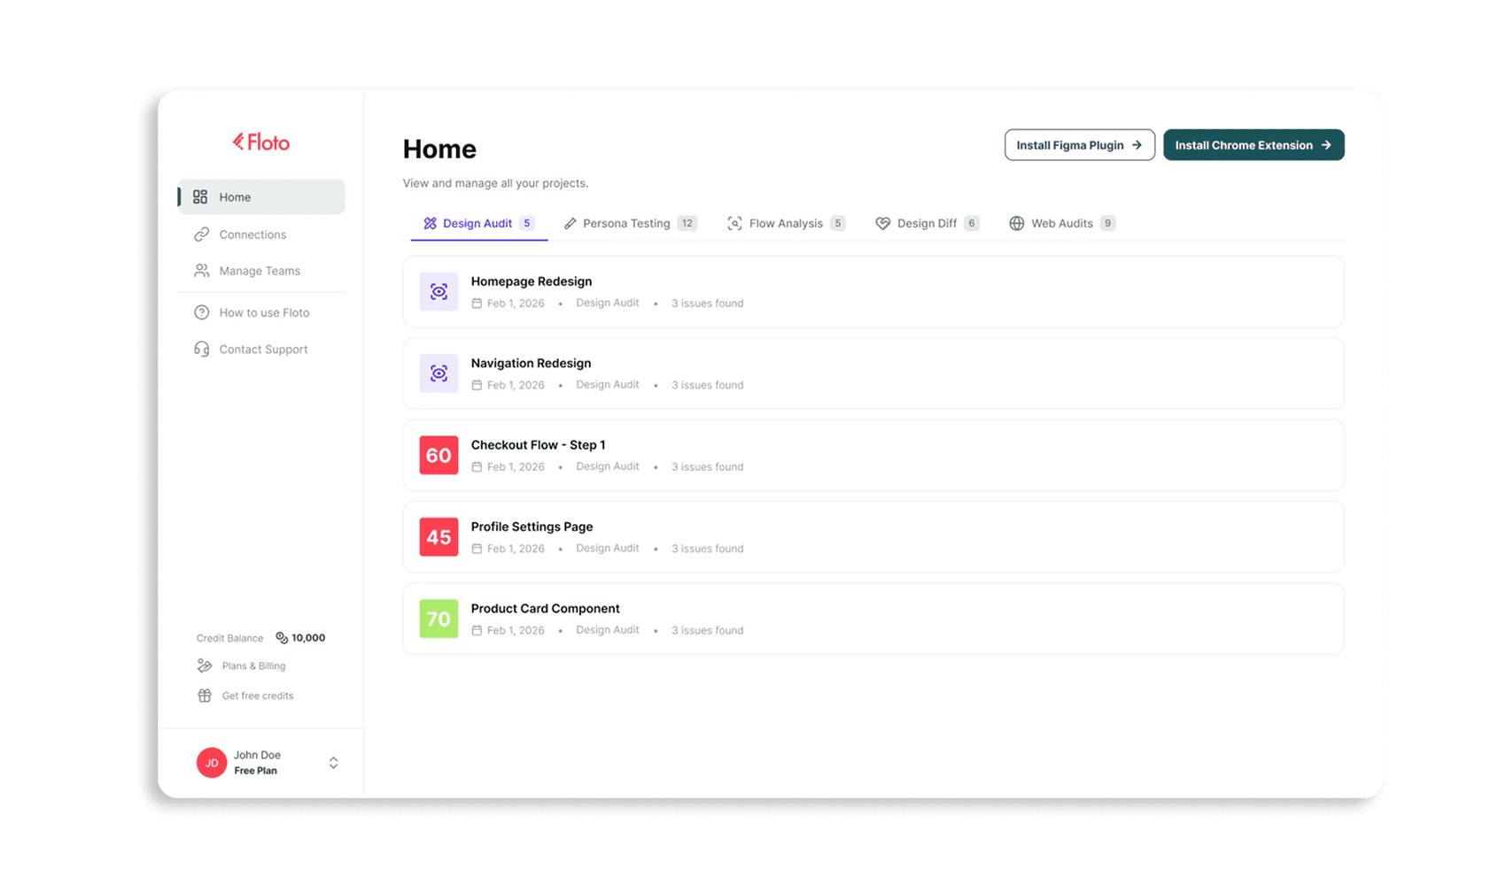Screen dimensions: 1506x885
Task: Open the Product Card Component project
Action: coord(873,619)
